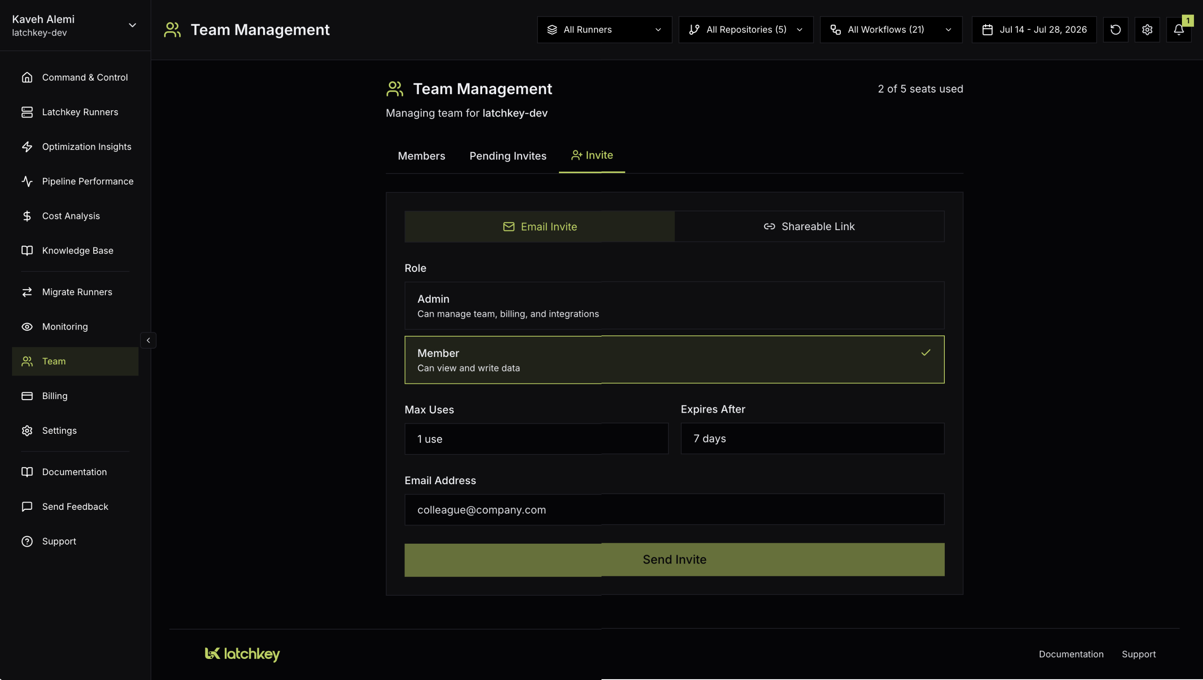The image size is (1203, 680).
Task: Open Monitoring from sidebar
Action: pyautogui.click(x=75, y=326)
